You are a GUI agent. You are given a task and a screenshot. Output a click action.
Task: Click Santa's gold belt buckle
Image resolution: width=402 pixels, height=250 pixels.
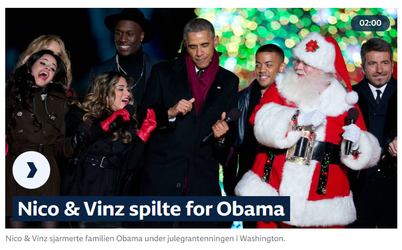click(301, 148)
